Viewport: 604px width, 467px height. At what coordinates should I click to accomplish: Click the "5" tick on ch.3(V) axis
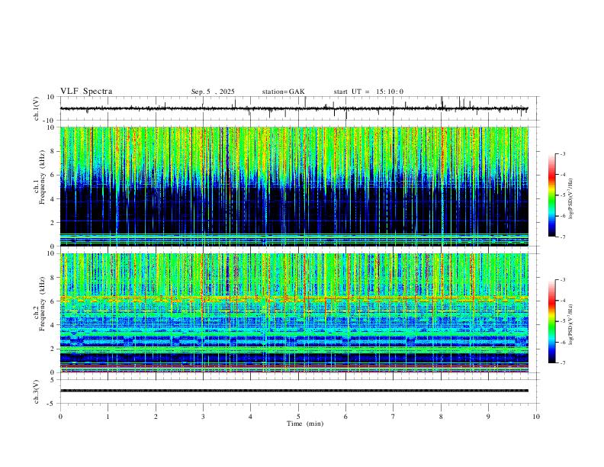(x=53, y=380)
